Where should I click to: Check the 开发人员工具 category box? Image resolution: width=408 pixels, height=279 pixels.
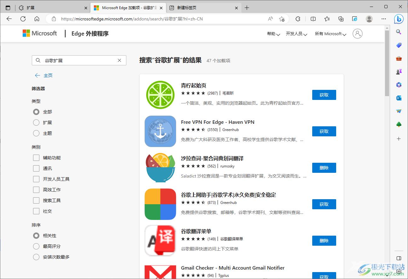[x=36, y=179]
